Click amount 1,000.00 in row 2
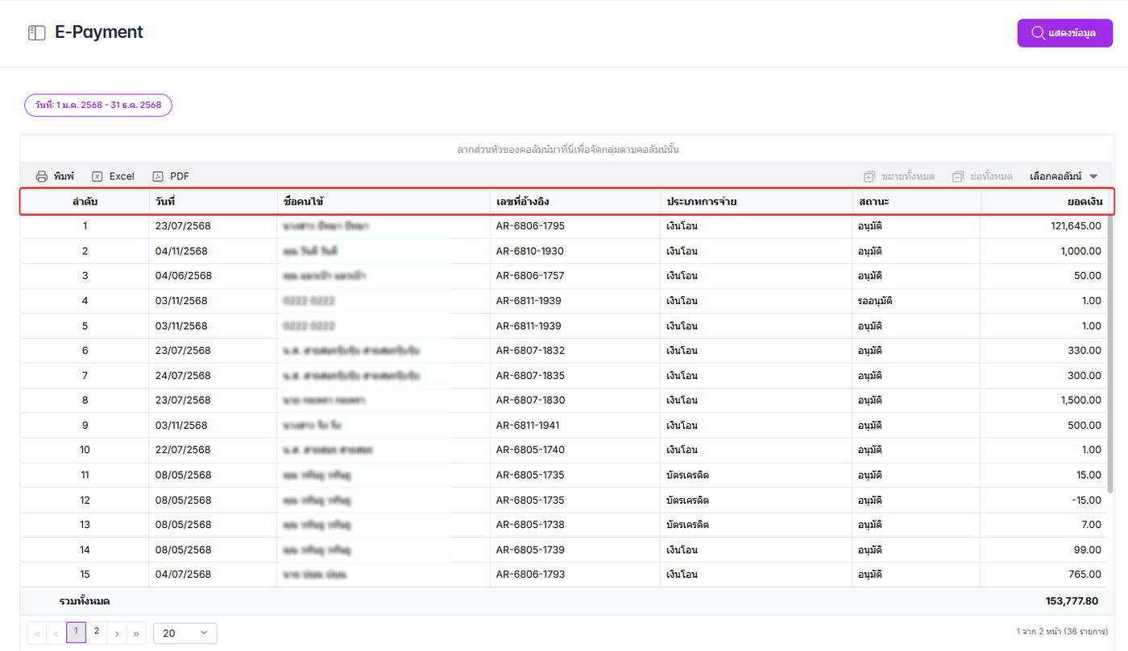This screenshot has height=651, width=1128. 1080,251
